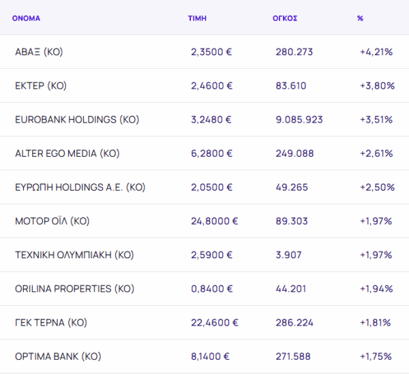Image resolution: width=409 pixels, height=374 pixels.
Task: Open the ΤΕΧΝΙΚΗ ΟΛΥΜΠΙΑΚΗ (ΚΟ) stock name
Action: [74, 255]
